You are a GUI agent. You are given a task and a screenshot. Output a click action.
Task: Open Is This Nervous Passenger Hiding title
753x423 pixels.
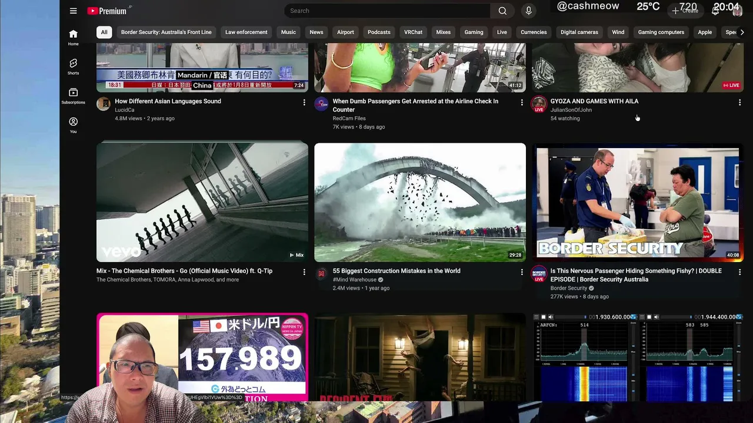pyautogui.click(x=636, y=275)
